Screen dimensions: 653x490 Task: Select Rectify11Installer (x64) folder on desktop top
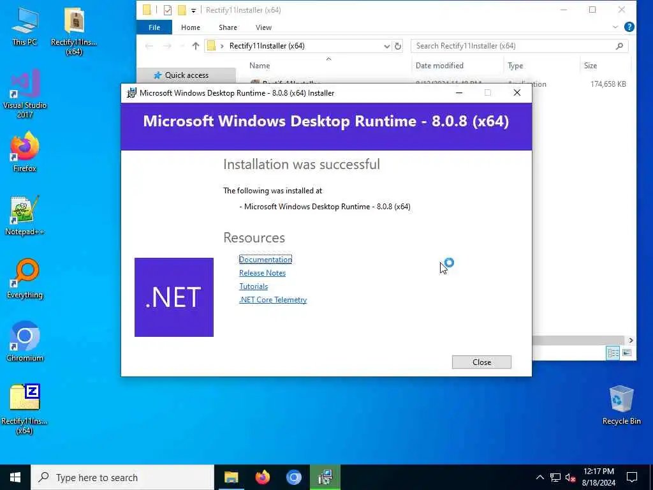click(74, 31)
